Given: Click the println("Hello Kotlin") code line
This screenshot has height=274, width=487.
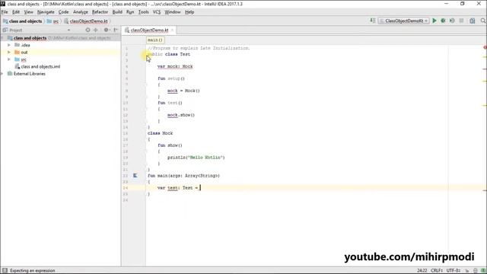Looking at the screenshot, I should [196, 158].
